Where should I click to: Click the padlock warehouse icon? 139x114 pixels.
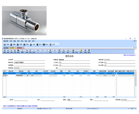(x=31, y=45)
